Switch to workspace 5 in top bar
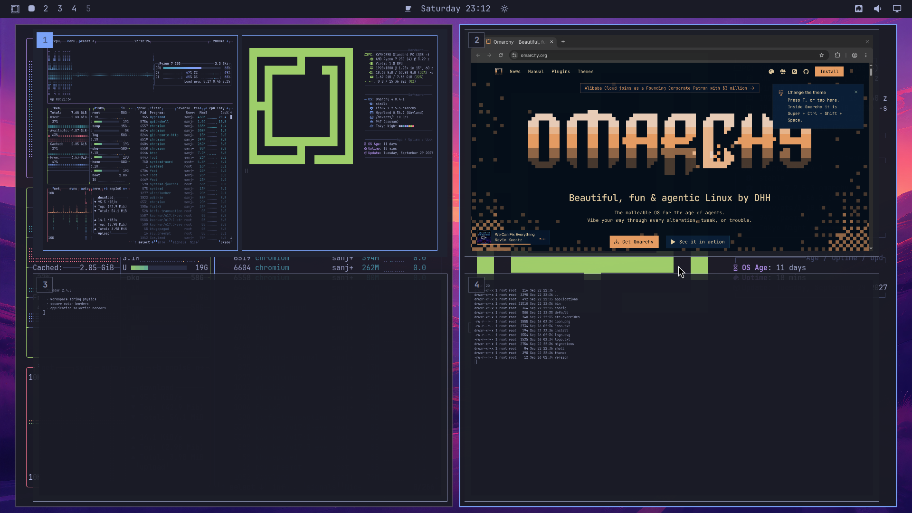Image resolution: width=912 pixels, height=513 pixels. (88, 9)
